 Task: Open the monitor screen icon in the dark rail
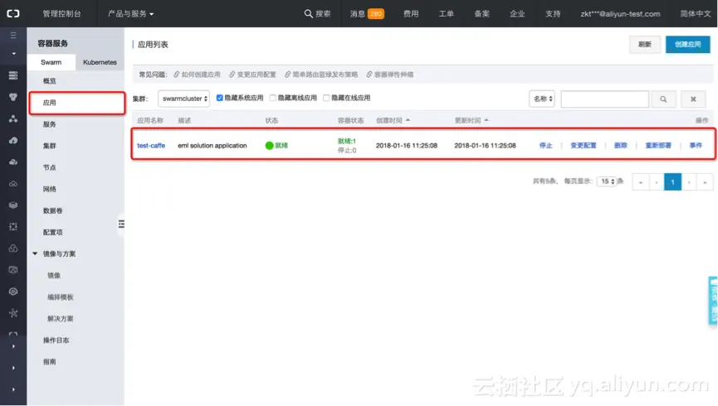pos(13,270)
